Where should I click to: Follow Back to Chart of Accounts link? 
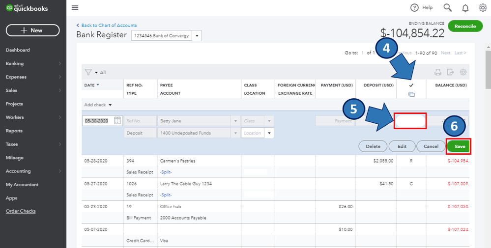(109, 26)
